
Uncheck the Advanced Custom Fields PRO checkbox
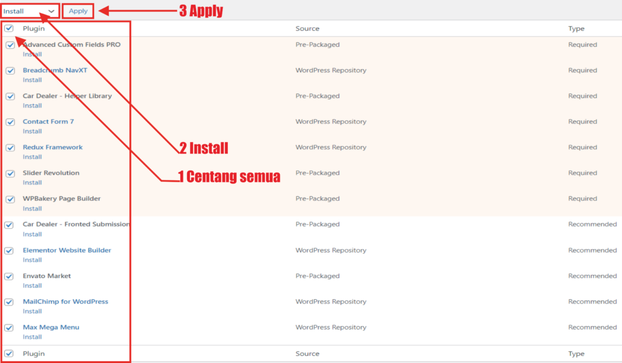10,45
